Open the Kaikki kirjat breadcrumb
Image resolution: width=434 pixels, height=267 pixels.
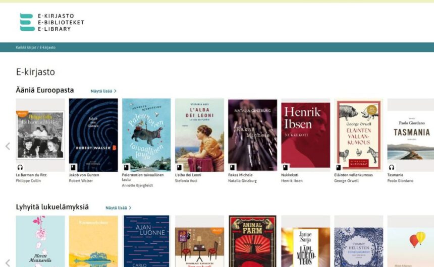[x=26, y=47]
